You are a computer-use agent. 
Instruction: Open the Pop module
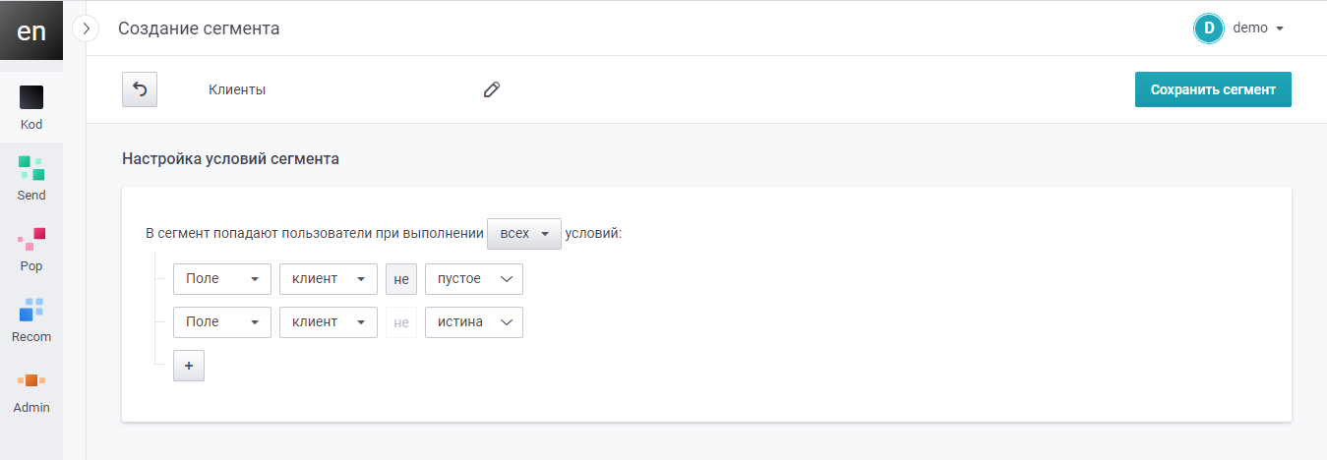click(x=31, y=250)
